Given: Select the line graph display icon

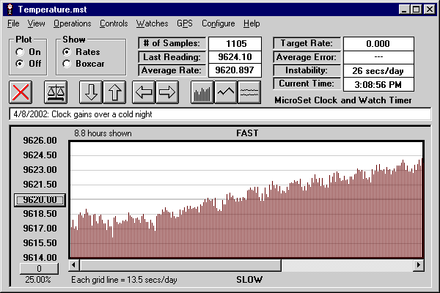Looking at the screenshot, I should [226, 92].
